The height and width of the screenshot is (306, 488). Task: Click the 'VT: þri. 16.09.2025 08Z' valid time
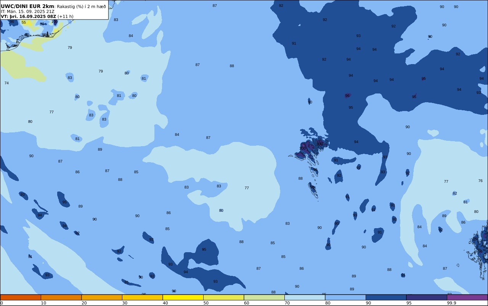(28, 16)
